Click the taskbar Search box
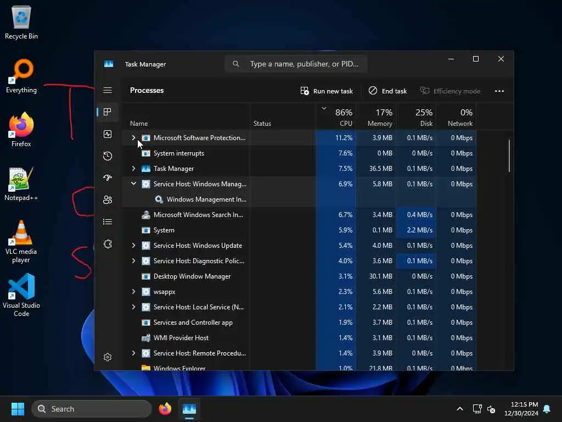This screenshot has width=562, height=422. point(92,409)
